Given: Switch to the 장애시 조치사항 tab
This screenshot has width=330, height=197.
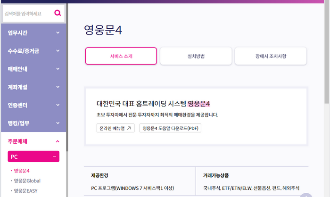Looking at the screenshot, I should click(271, 56).
